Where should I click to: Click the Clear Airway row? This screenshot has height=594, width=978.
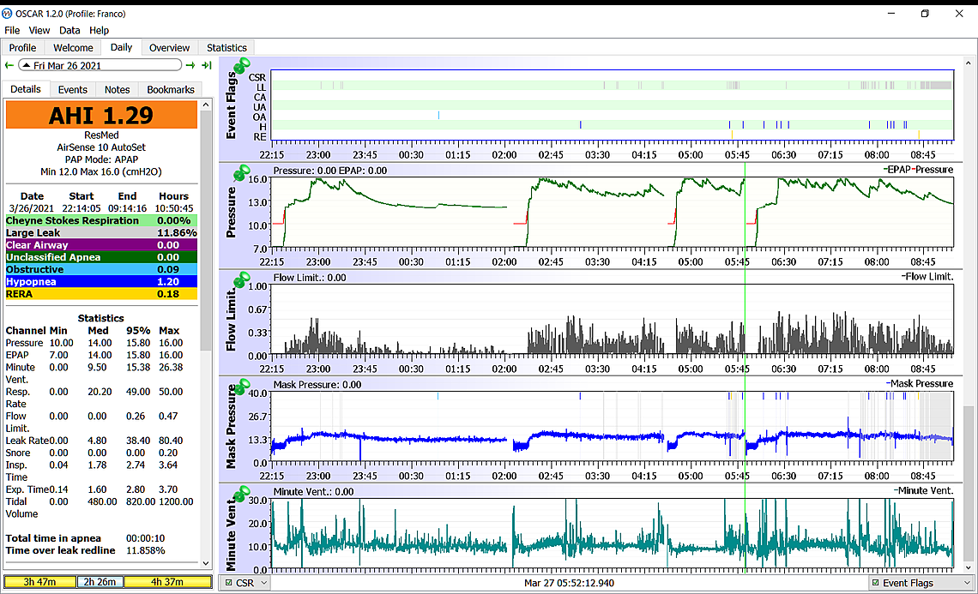coord(101,245)
